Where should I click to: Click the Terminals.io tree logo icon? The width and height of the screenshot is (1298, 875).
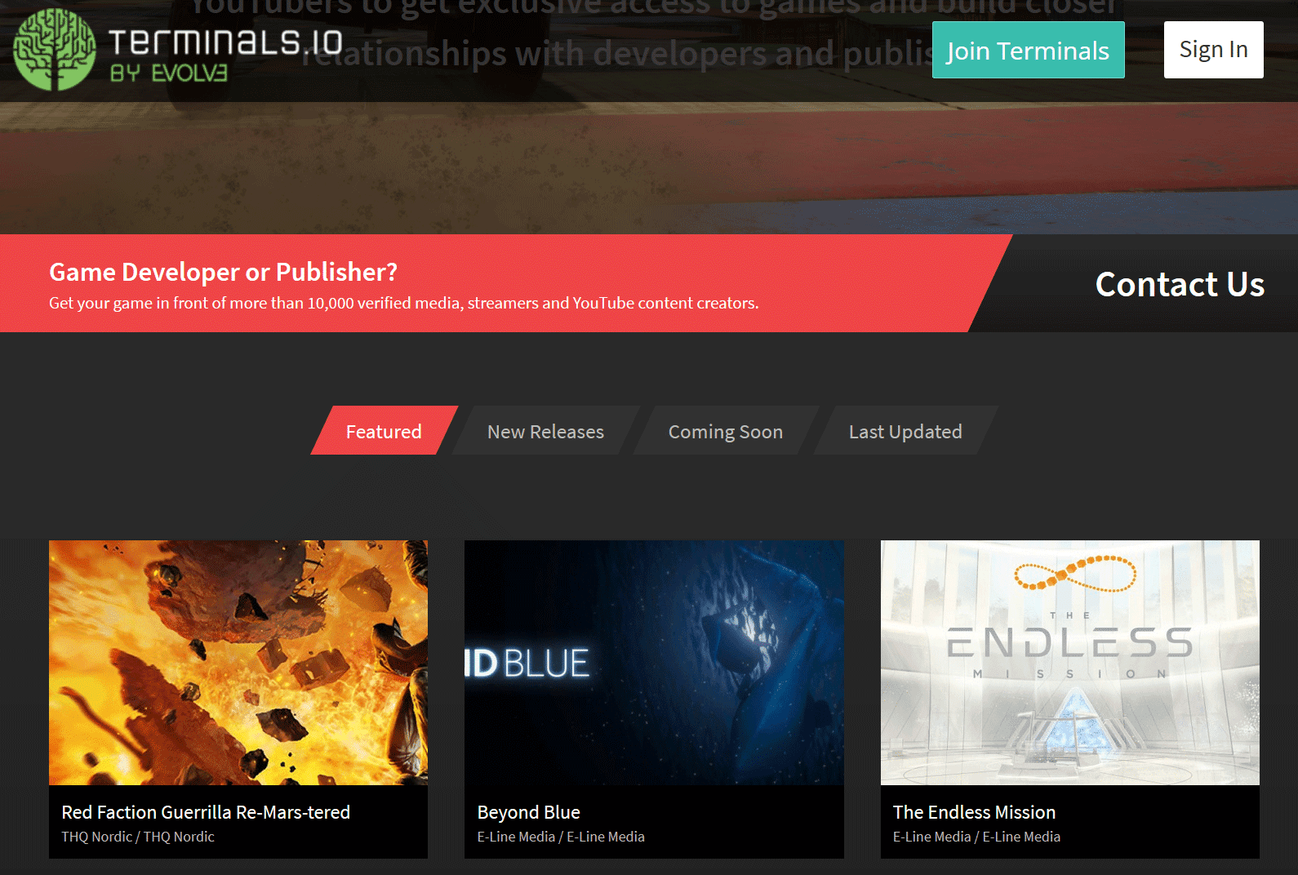click(x=55, y=50)
